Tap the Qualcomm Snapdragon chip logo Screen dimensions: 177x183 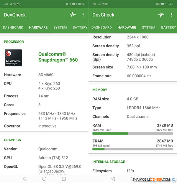[13, 58]
